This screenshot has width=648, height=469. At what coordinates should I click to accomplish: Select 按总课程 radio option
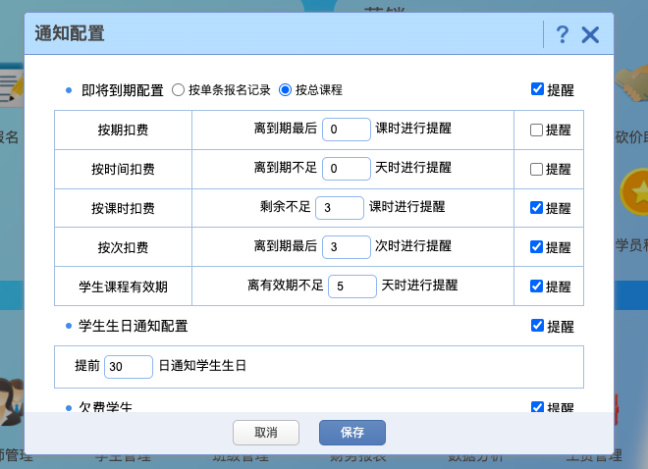[285, 90]
